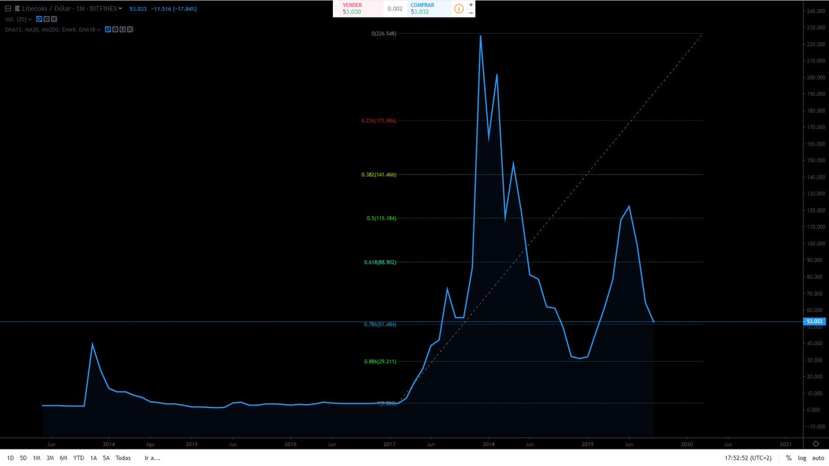Viewport: 829px width, 466px height.
Task: Grab the trading panel drag handle dots
Action: pyautogui.click(x=336, y=8)
